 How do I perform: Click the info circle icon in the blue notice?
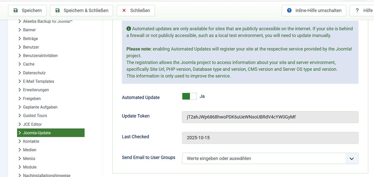click(x=128, y=28)
